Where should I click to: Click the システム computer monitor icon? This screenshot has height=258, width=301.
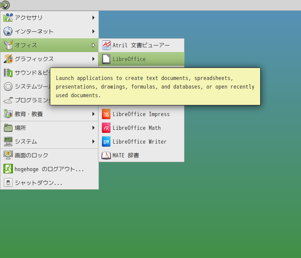click(x=8, y=141)
